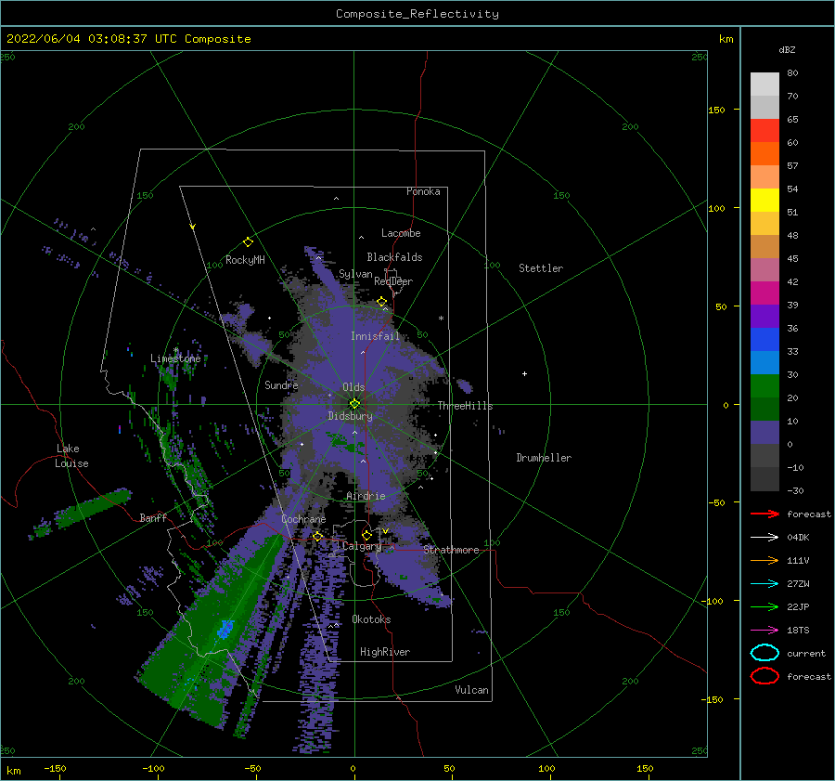835x781 pixels.
Task: Click the Strathmore label
Action: [x=451, y=550]
